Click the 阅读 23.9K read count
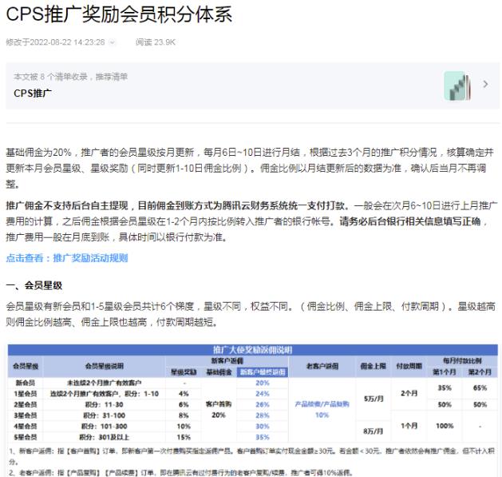Image resolution: width=502 pixels, height=477 pixels. [x=156, y=42]
